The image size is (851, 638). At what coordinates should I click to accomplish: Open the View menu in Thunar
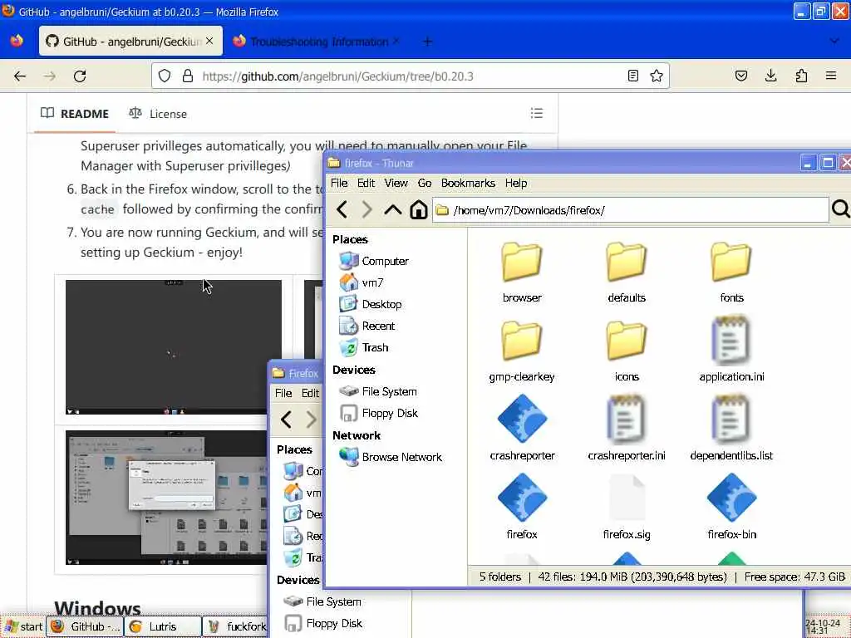click(396, 183)
